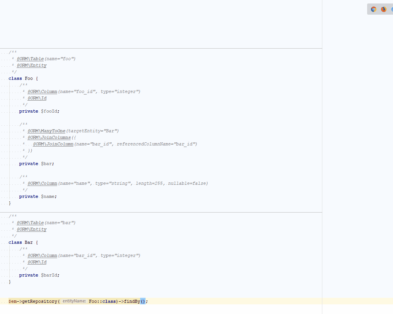393x314 pixels.
Task: Click name="bar_id" in JoinColumn annotation
Action: 94,144
